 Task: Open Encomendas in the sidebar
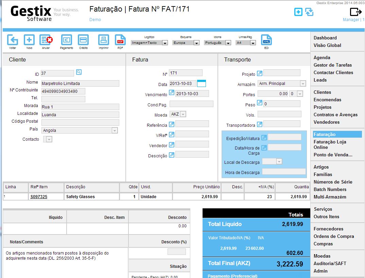point(327,100)
